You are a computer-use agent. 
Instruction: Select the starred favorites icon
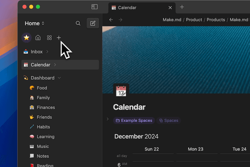(x=27, y=38)
